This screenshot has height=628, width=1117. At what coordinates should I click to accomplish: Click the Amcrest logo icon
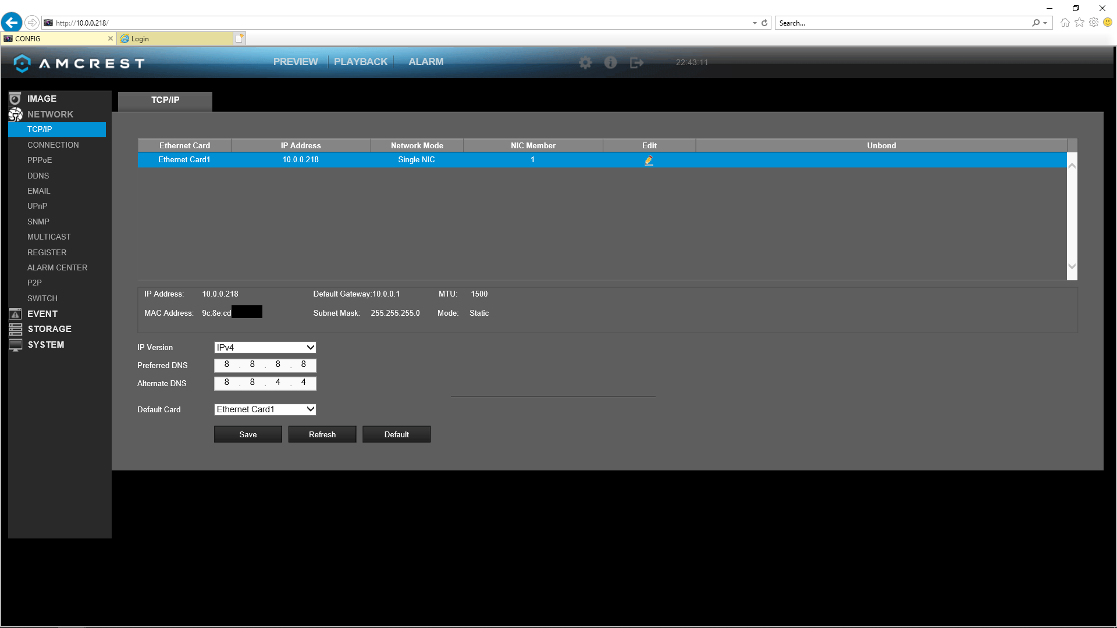[x=22, y=63]
